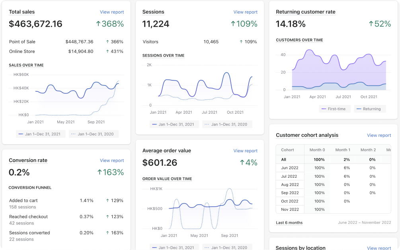Open View report for Conversion rate
400x250 pixels.
(112, 161)
